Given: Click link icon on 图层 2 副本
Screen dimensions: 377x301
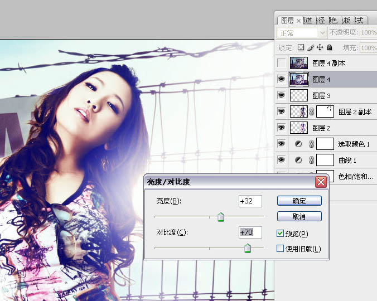Looking at the screenshot, I should [x=312, y=112].
